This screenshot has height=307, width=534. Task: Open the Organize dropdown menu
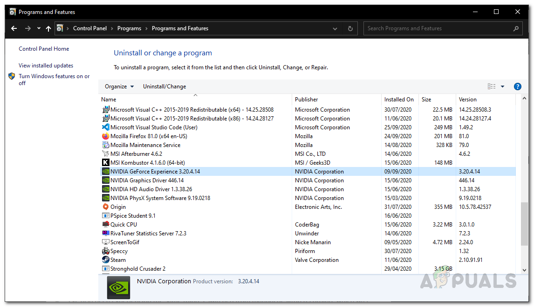pos(119,87)
